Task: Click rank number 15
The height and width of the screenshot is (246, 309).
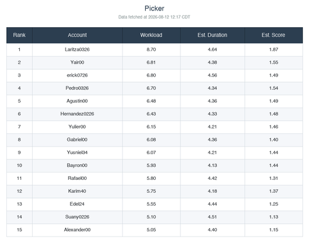Action: [19, 230]
